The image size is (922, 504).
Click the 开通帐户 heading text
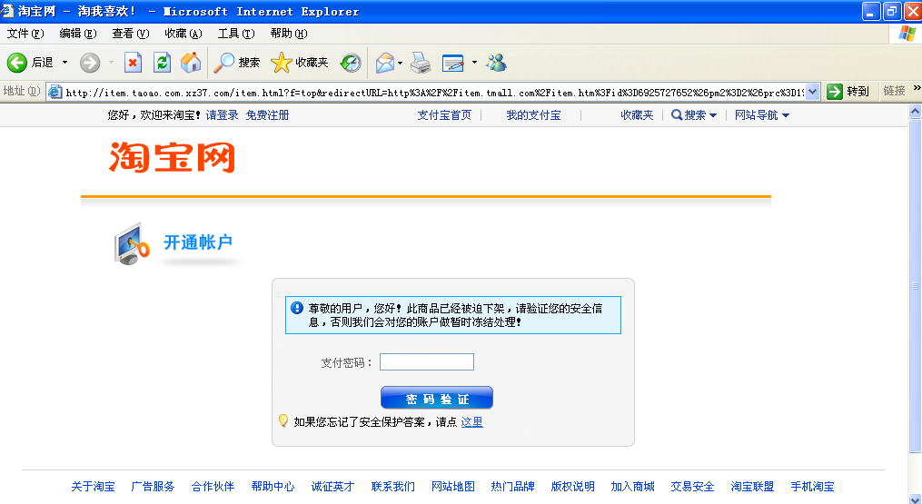198,242
